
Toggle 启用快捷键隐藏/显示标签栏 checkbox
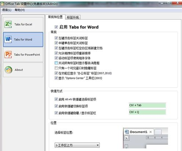(56, 113)
